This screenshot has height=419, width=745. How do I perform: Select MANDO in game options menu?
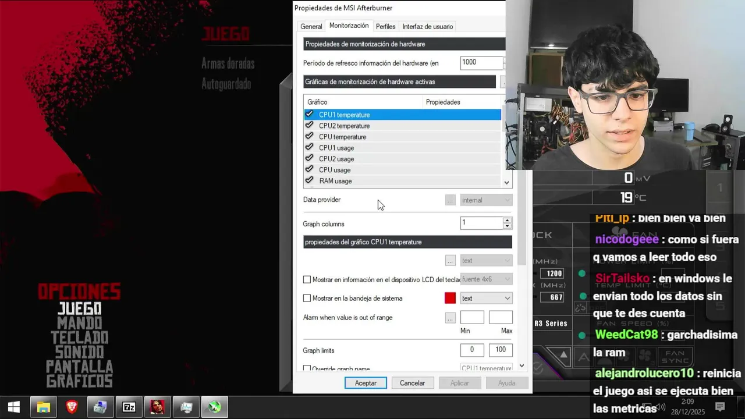(80, 323)
